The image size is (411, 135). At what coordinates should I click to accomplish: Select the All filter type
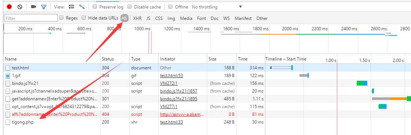pyautogui.click(x=124, y=18)
